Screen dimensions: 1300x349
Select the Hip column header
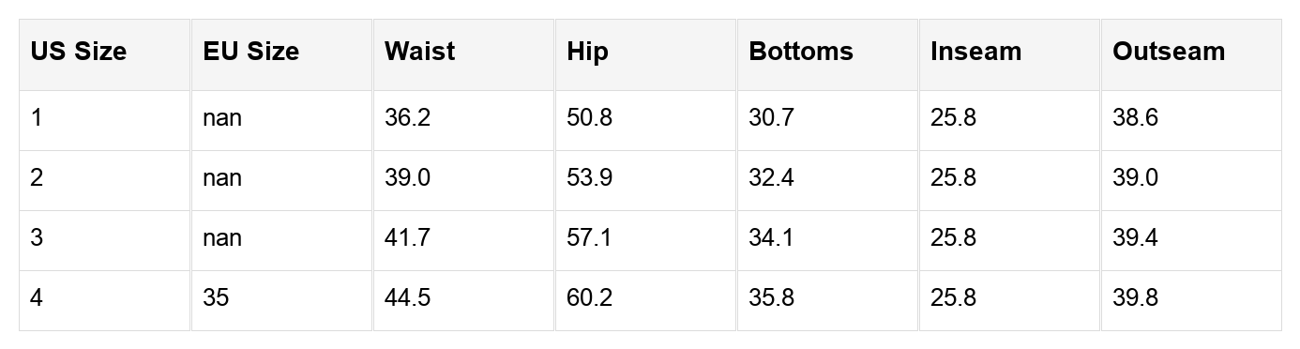[645, 54]
